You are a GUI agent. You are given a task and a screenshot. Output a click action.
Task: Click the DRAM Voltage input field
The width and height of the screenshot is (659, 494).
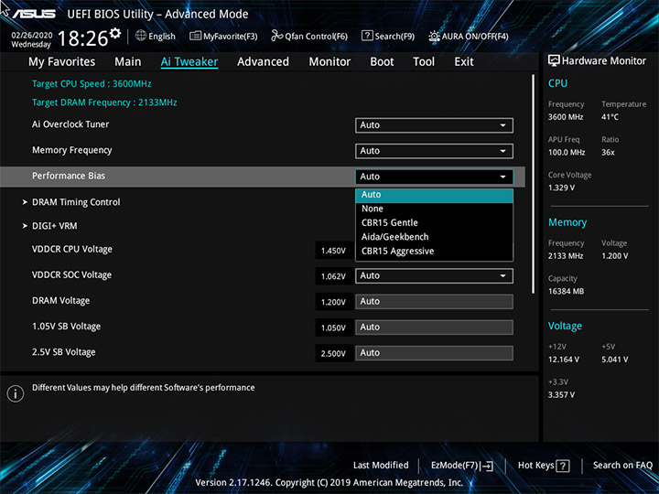434,302
